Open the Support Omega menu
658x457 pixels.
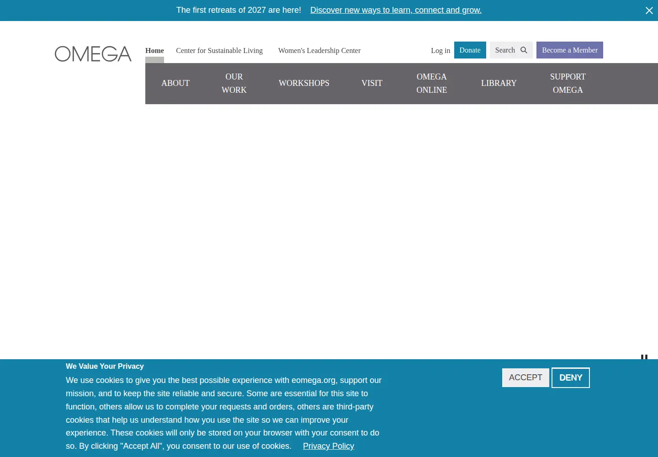[568, 83]
